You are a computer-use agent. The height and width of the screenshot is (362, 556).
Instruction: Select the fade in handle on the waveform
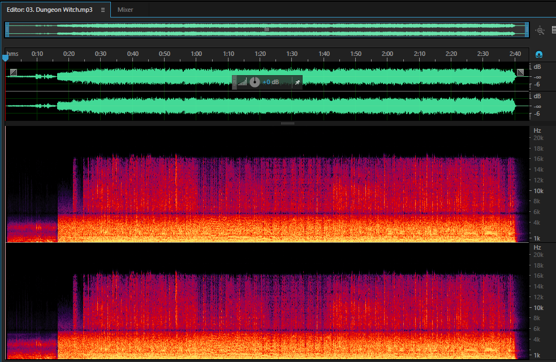pos(14,72)
